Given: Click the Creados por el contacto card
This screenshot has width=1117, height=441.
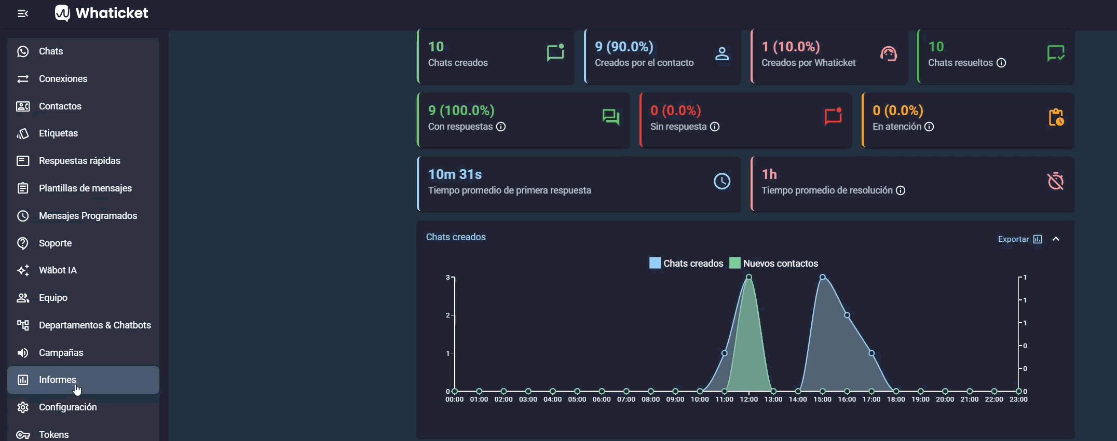Looking at the screenshot, I should 662,56.
